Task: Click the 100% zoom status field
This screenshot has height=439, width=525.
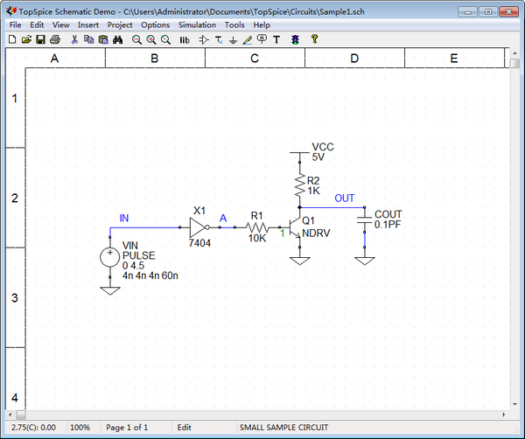Action: coord(80,428)
